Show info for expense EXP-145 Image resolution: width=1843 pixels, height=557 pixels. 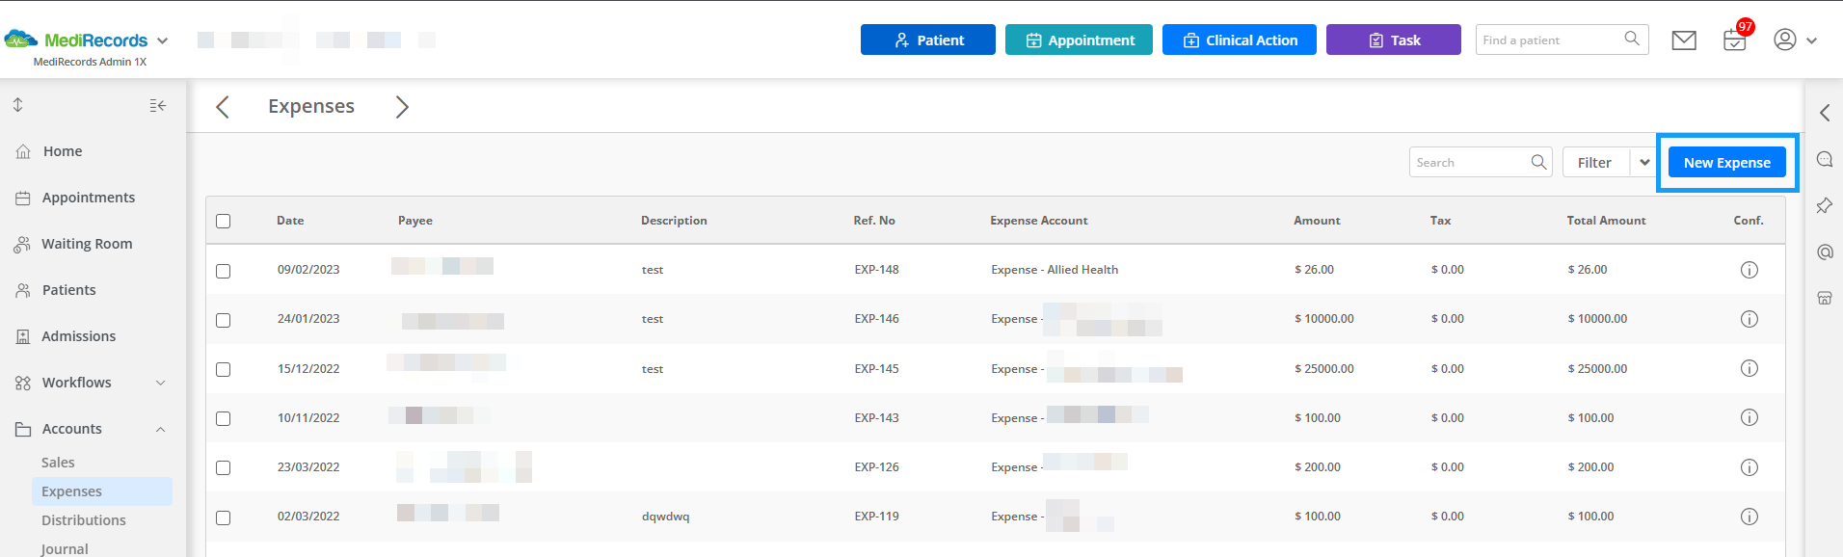tap(1750, 368)
